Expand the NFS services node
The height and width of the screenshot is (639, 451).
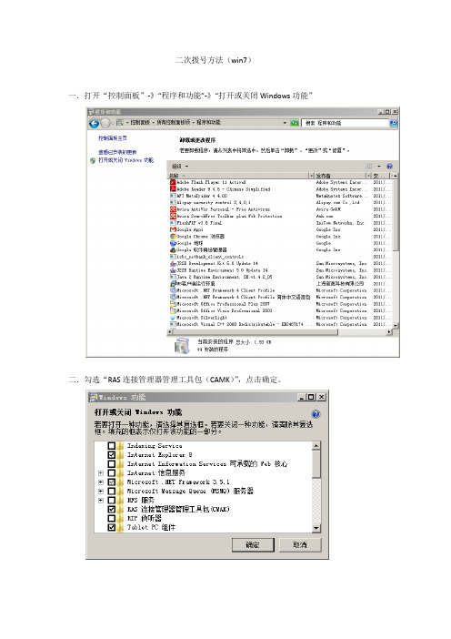101,500
